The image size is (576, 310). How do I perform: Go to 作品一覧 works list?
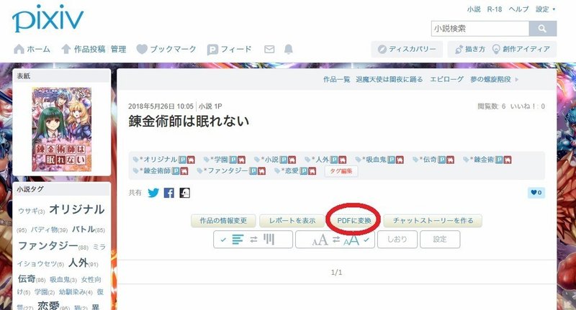pos(336,79)
